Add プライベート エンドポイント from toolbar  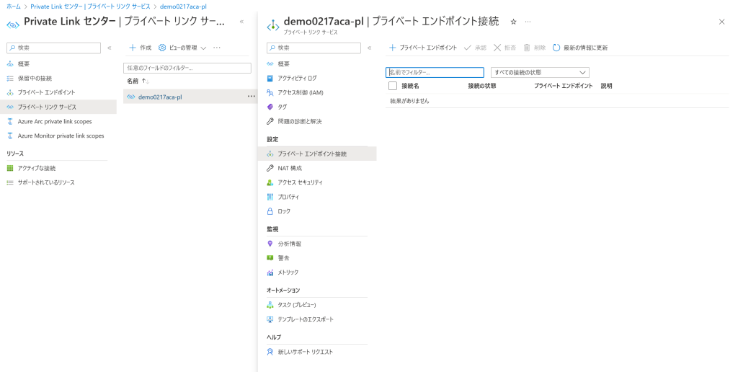[x=422, y=48]
